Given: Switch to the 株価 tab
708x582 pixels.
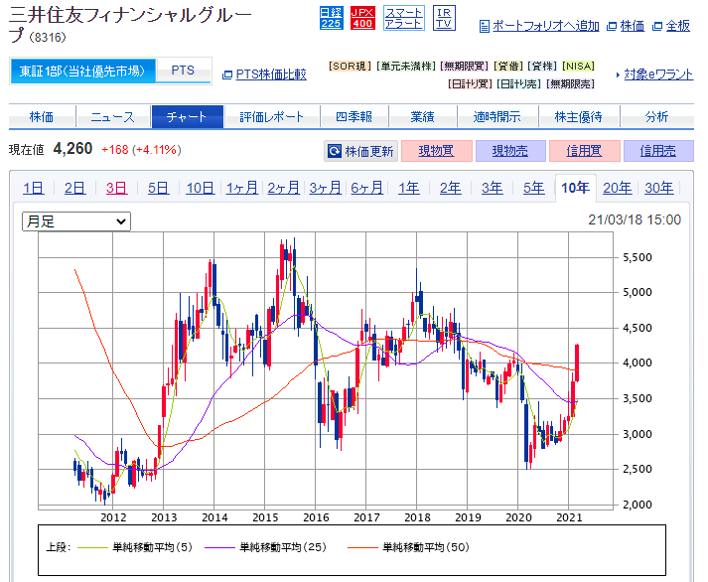Looking at the screenshot, I should coord(42,117).
